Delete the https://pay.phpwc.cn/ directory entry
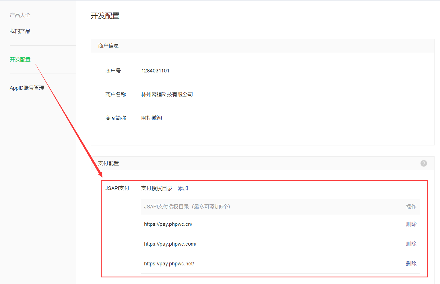 411,224
